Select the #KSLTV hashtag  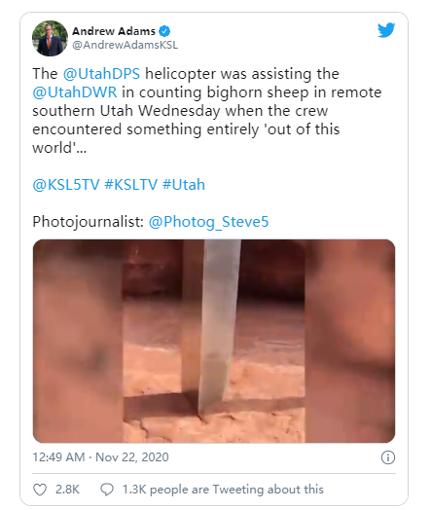131,185
